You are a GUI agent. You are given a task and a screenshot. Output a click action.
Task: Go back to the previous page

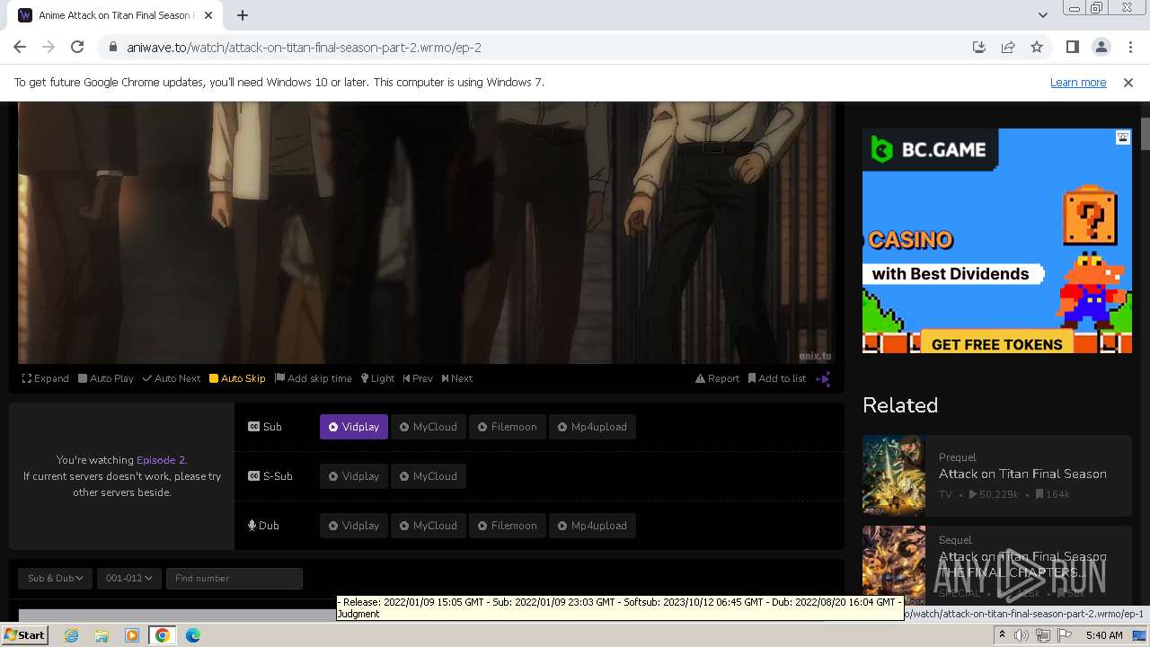[20, 47]
